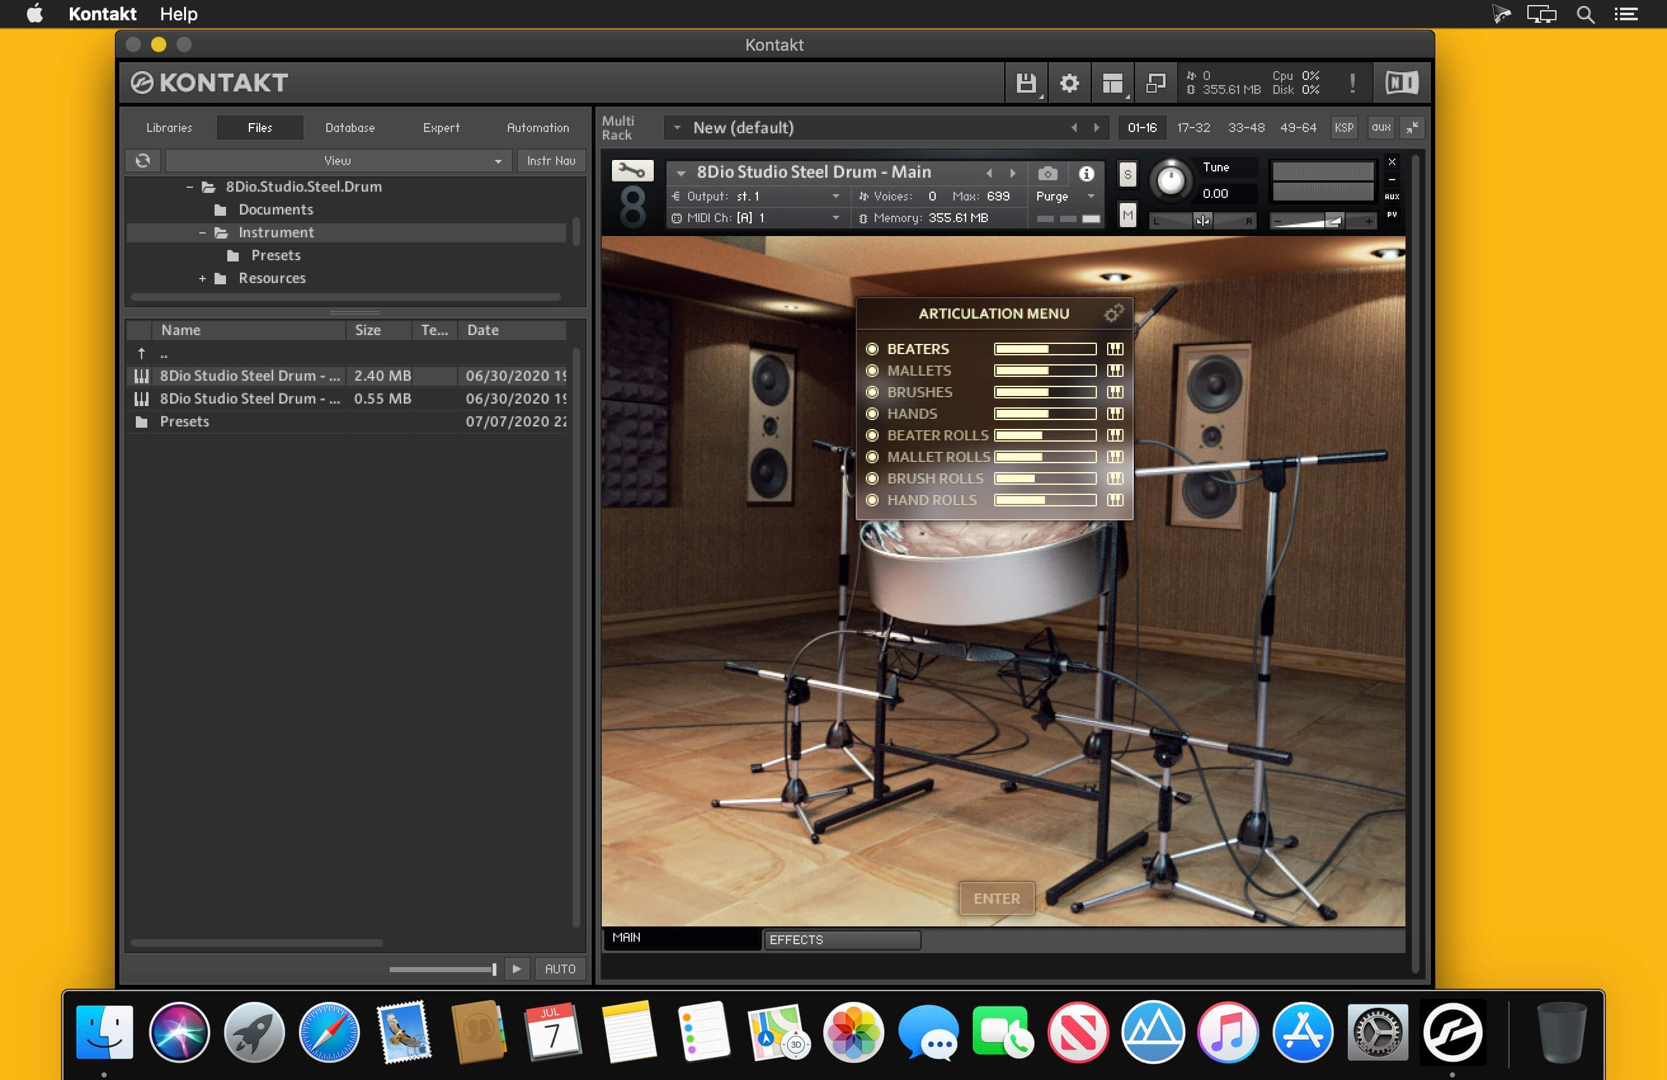Click the KSP button in rack header
The width and height of the screenshot is (1667, 1080).
(x=1344, y=128)
